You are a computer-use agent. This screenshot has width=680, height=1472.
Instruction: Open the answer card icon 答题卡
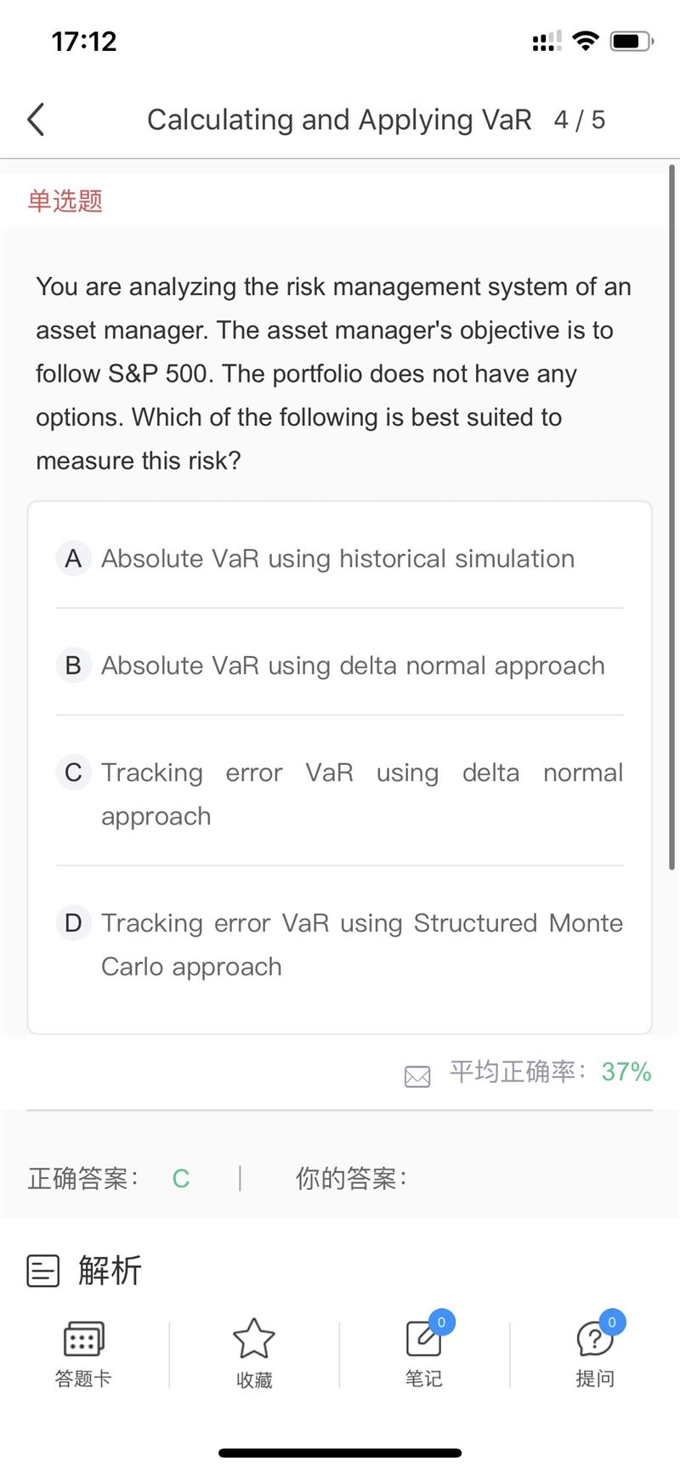pos(83,1339)
